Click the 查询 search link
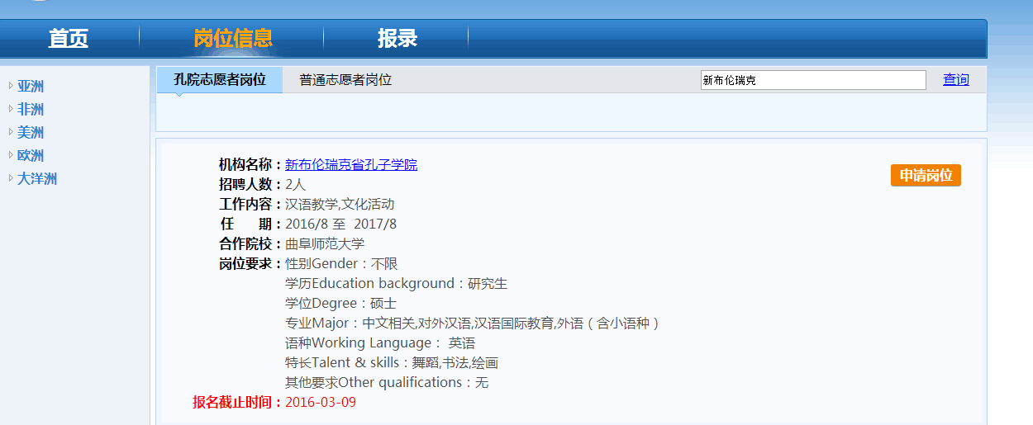Image resolution: width=1033 pixels, height=425 pixels. 956,80
